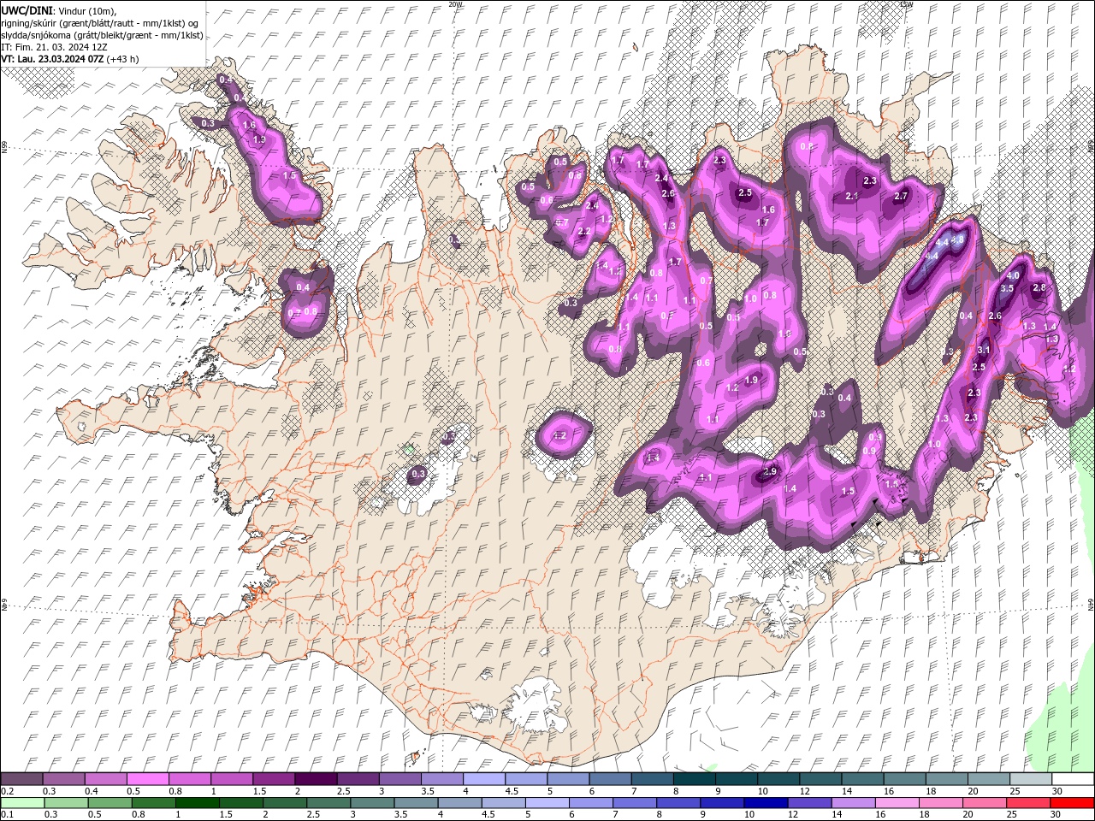1095x821 pixels.
Task: Select the darkest purple 2–2.5 swatch in upper scale
Action: (316, 779)
